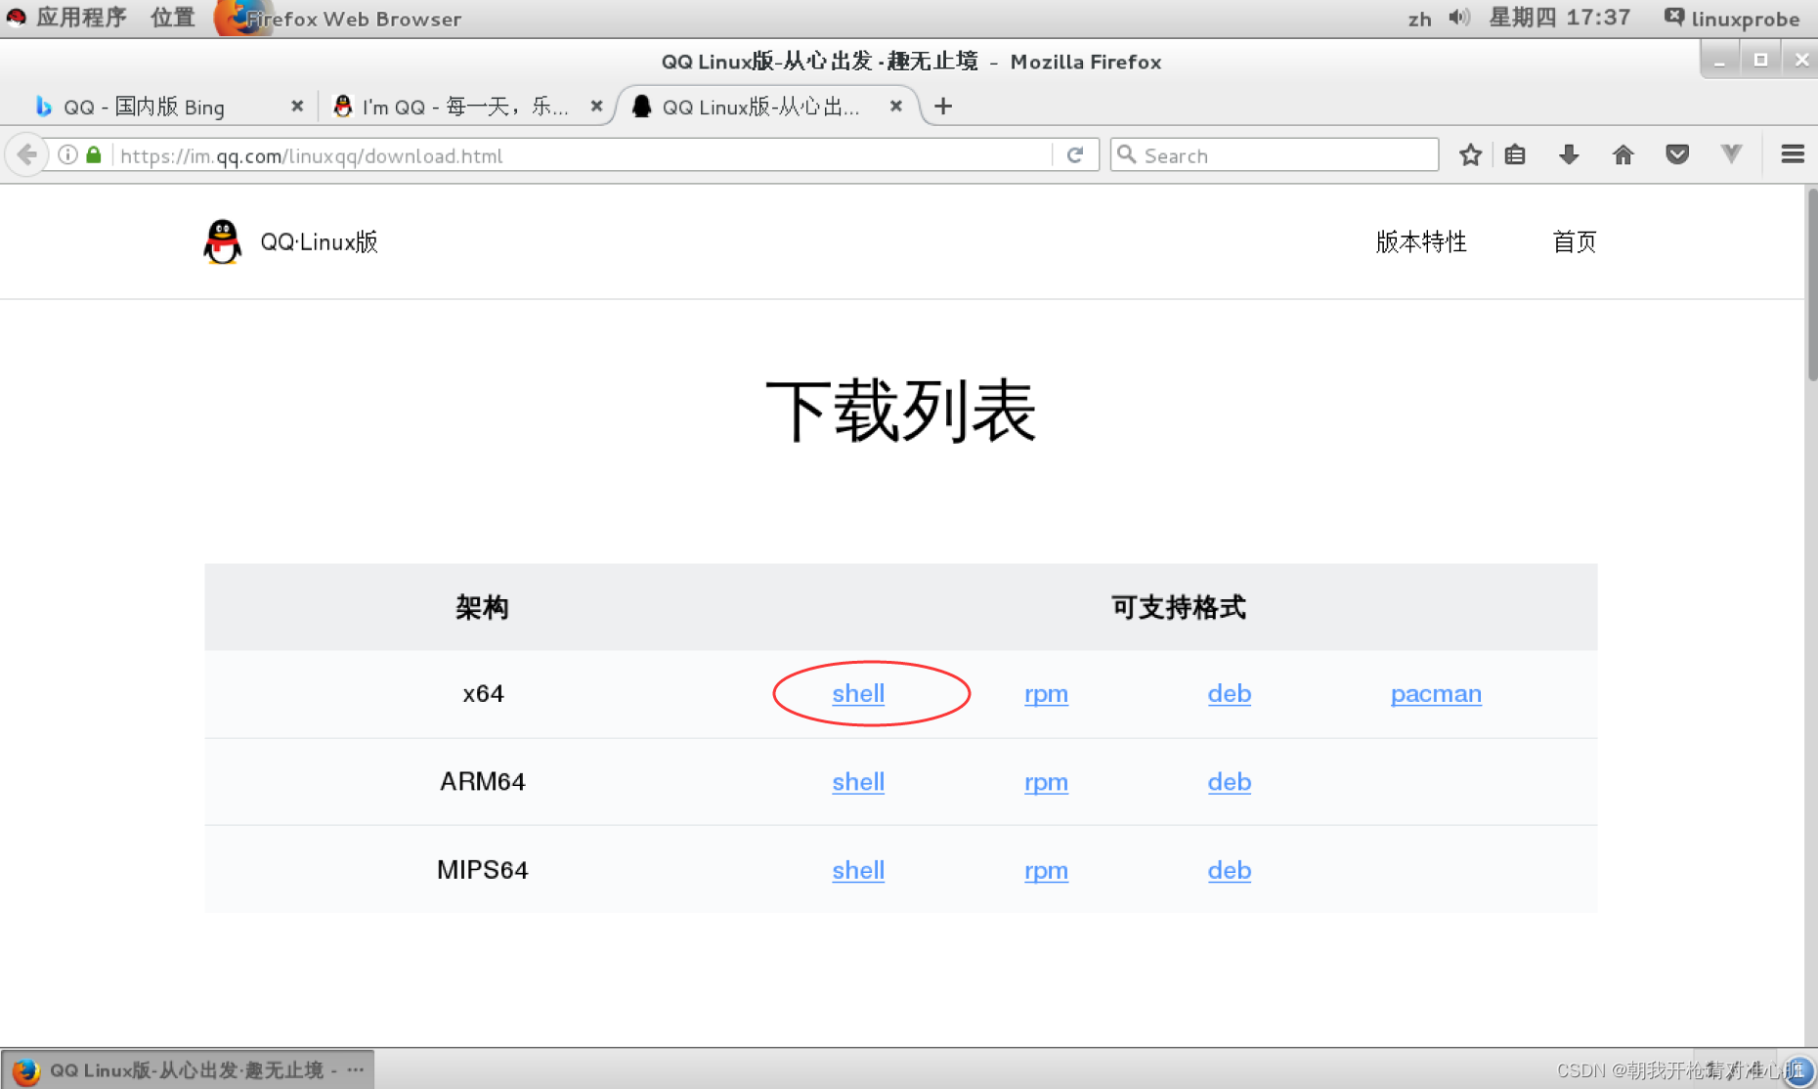Viewport: 1818px width, 1089px height.
Task: Download the ARM64 shell installer
Action: [x=858, y=782]
